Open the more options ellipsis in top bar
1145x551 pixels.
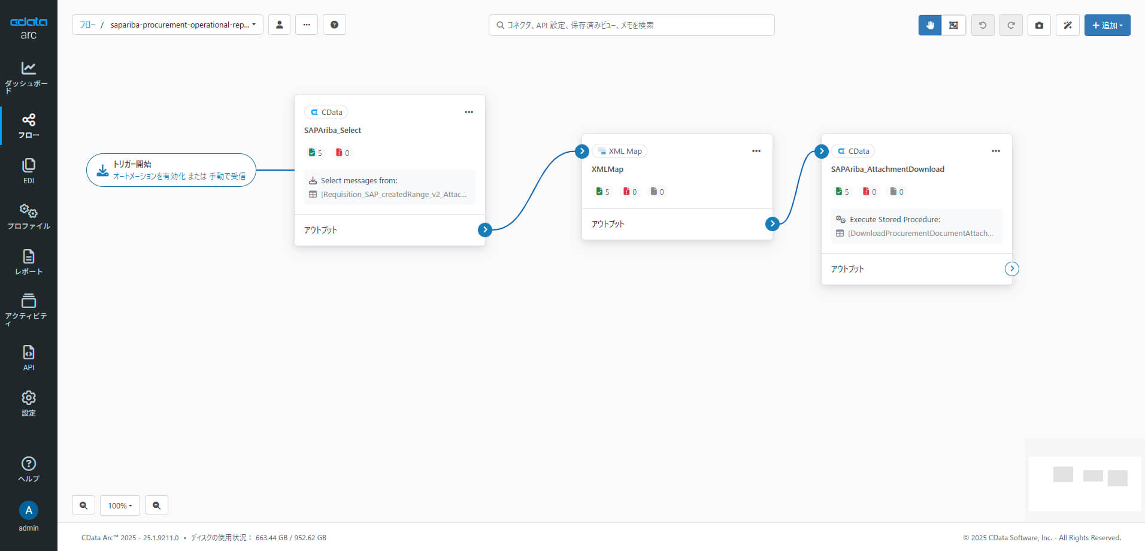coord(307,25)
